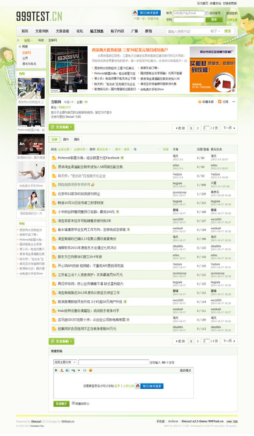
Task: Click the 科技 category collapse icon in sidebar
Action: click(19, 46)
